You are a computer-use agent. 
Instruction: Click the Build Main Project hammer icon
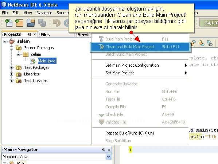pyautogui.click(x=101, y=39)
